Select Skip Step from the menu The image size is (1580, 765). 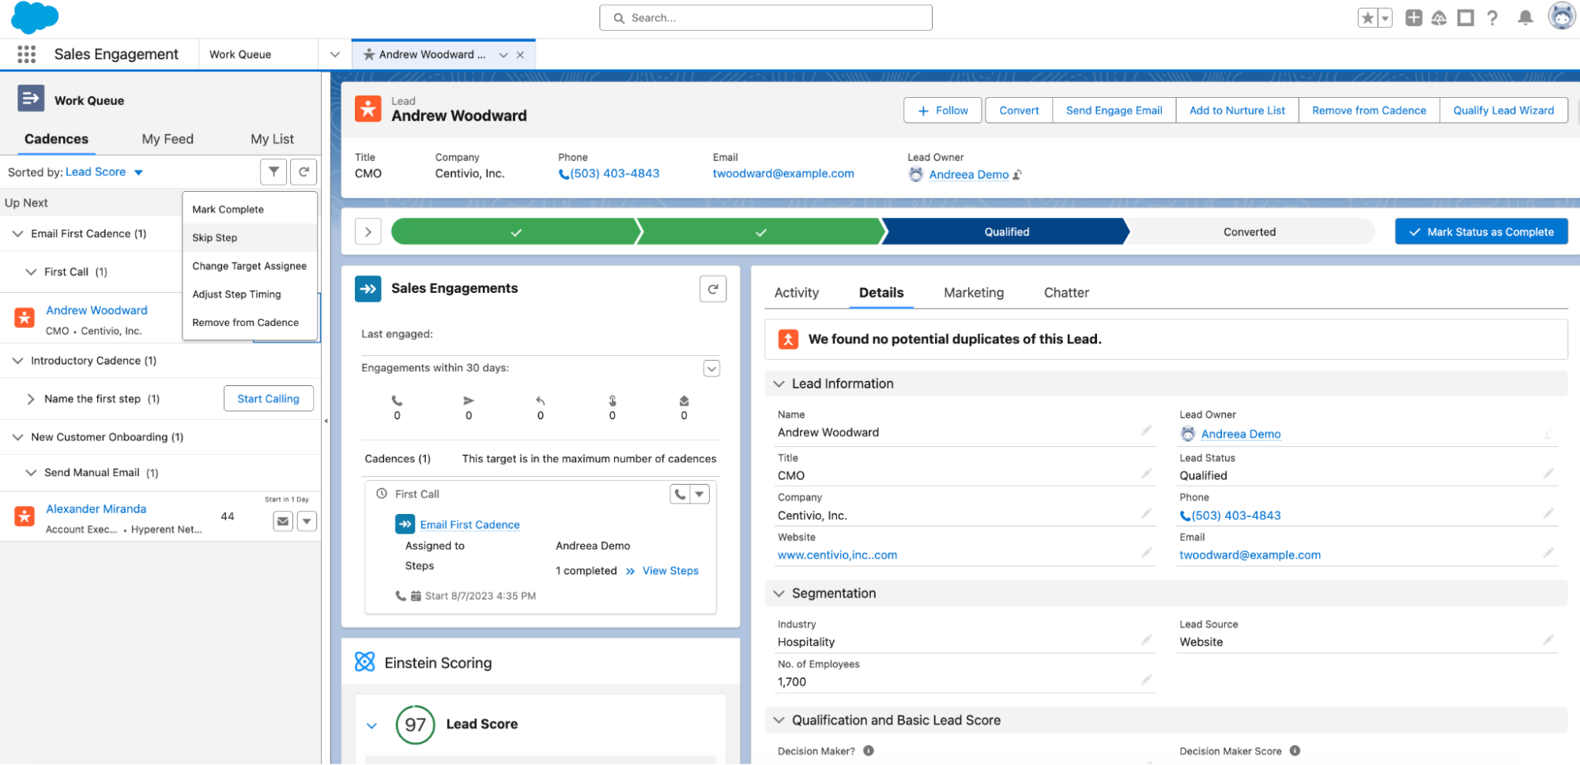(215, 238)
